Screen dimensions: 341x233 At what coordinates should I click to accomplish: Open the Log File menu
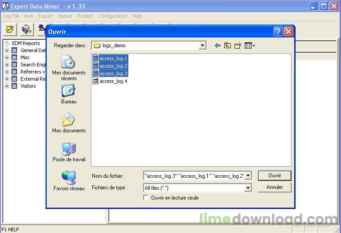pos(11,16)
